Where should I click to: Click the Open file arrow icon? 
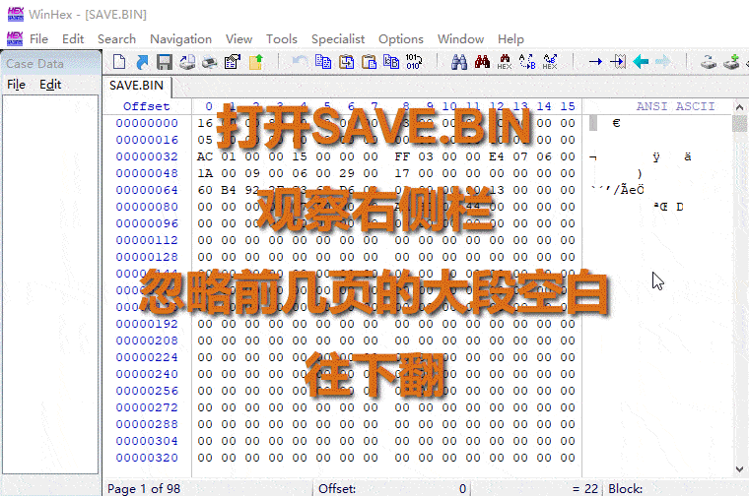click(142, 62)
